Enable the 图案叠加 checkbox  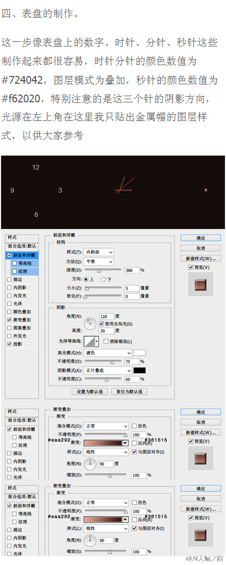coord(9,328)
